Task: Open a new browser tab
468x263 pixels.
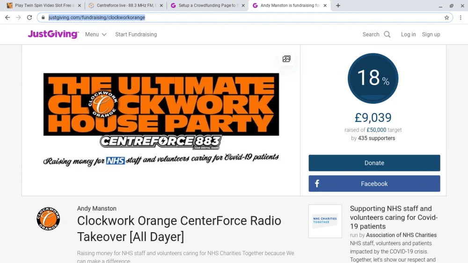Action: point(338,5)
